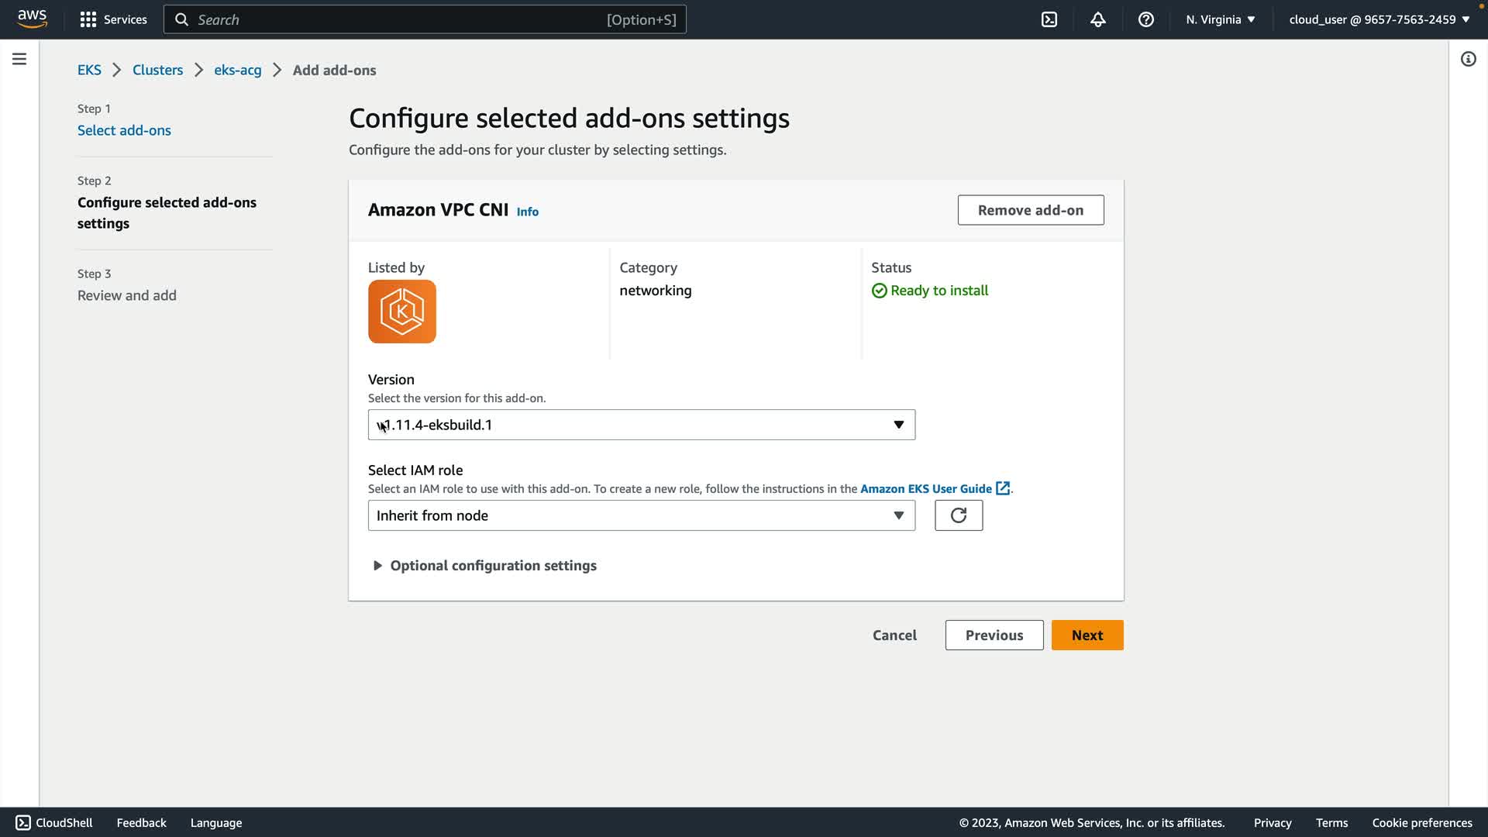Click the Next button

pos(1087,635)
